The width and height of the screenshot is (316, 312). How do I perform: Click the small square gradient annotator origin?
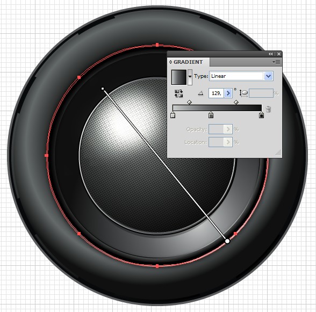tap(103, 89)
